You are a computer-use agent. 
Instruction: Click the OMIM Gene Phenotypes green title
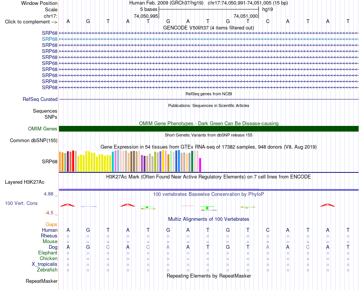(x=209, y=124)
